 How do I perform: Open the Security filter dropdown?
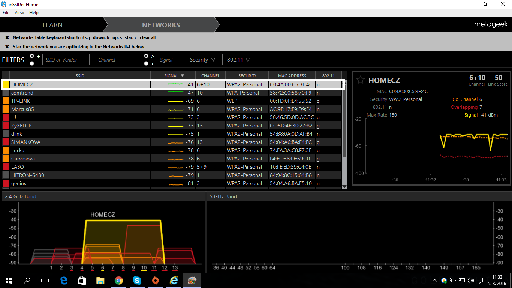point(201,60)
